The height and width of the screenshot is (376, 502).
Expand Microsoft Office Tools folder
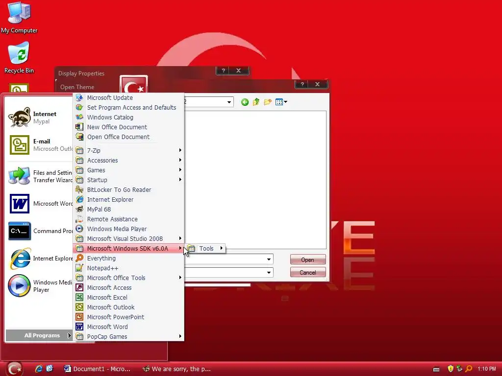[x=129, y=278]
